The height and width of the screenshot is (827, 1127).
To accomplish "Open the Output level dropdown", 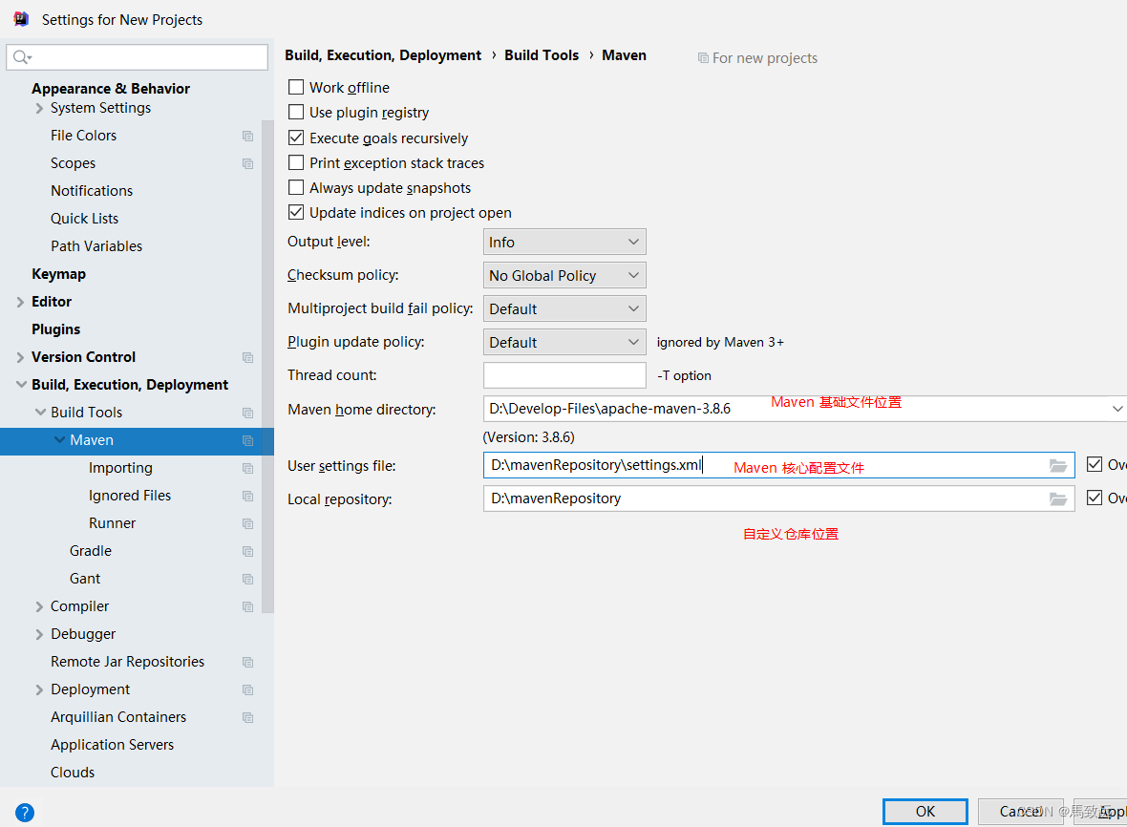I will [x=564, y=242].
